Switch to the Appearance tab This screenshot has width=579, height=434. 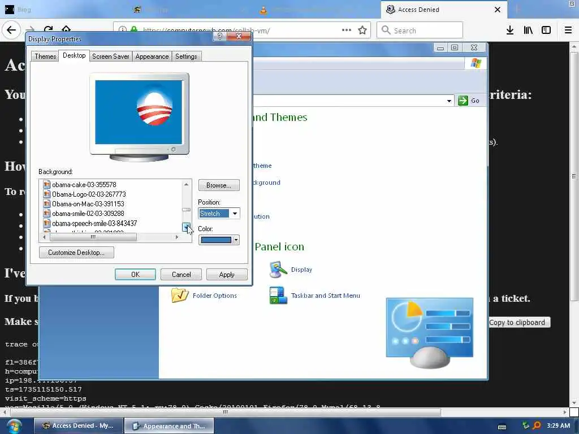(x=152, y=57)
